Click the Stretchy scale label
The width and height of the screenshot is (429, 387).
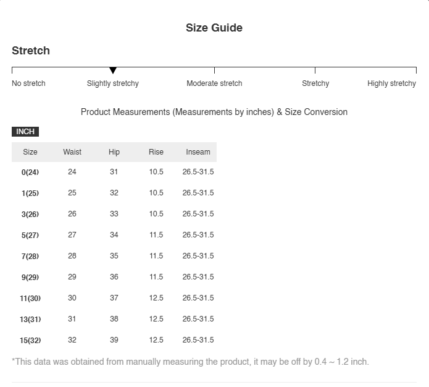pyautogui.click(x=315, y=83)
